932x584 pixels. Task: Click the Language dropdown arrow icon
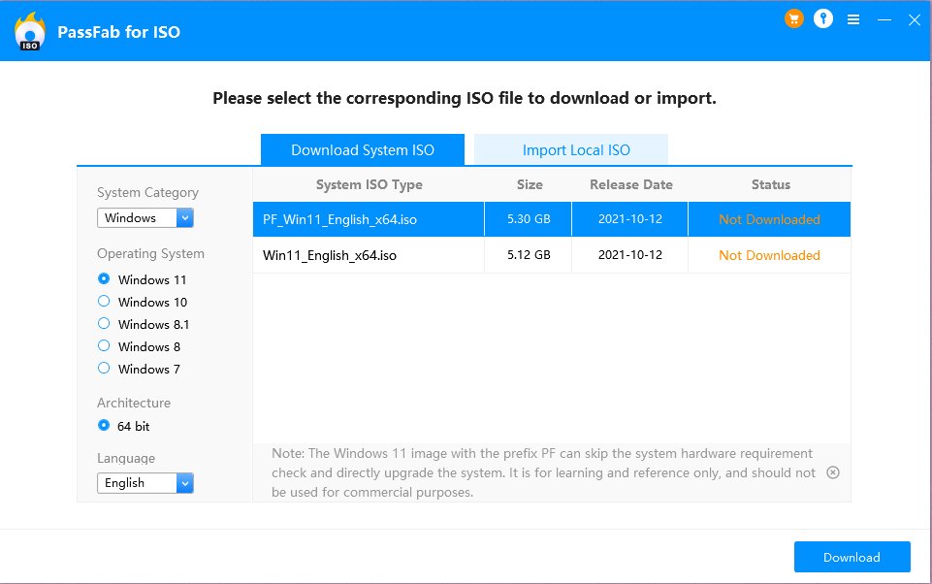coord(183,482)
